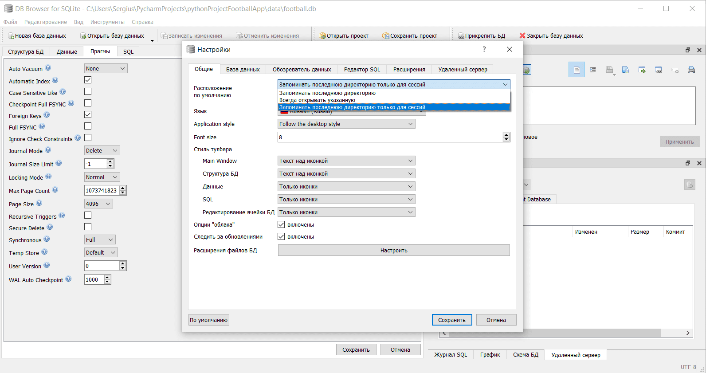This screenshot has width=706, height=373.
Task: Open the Foreign Keys help icon
Action: click(x=47, y=115)
